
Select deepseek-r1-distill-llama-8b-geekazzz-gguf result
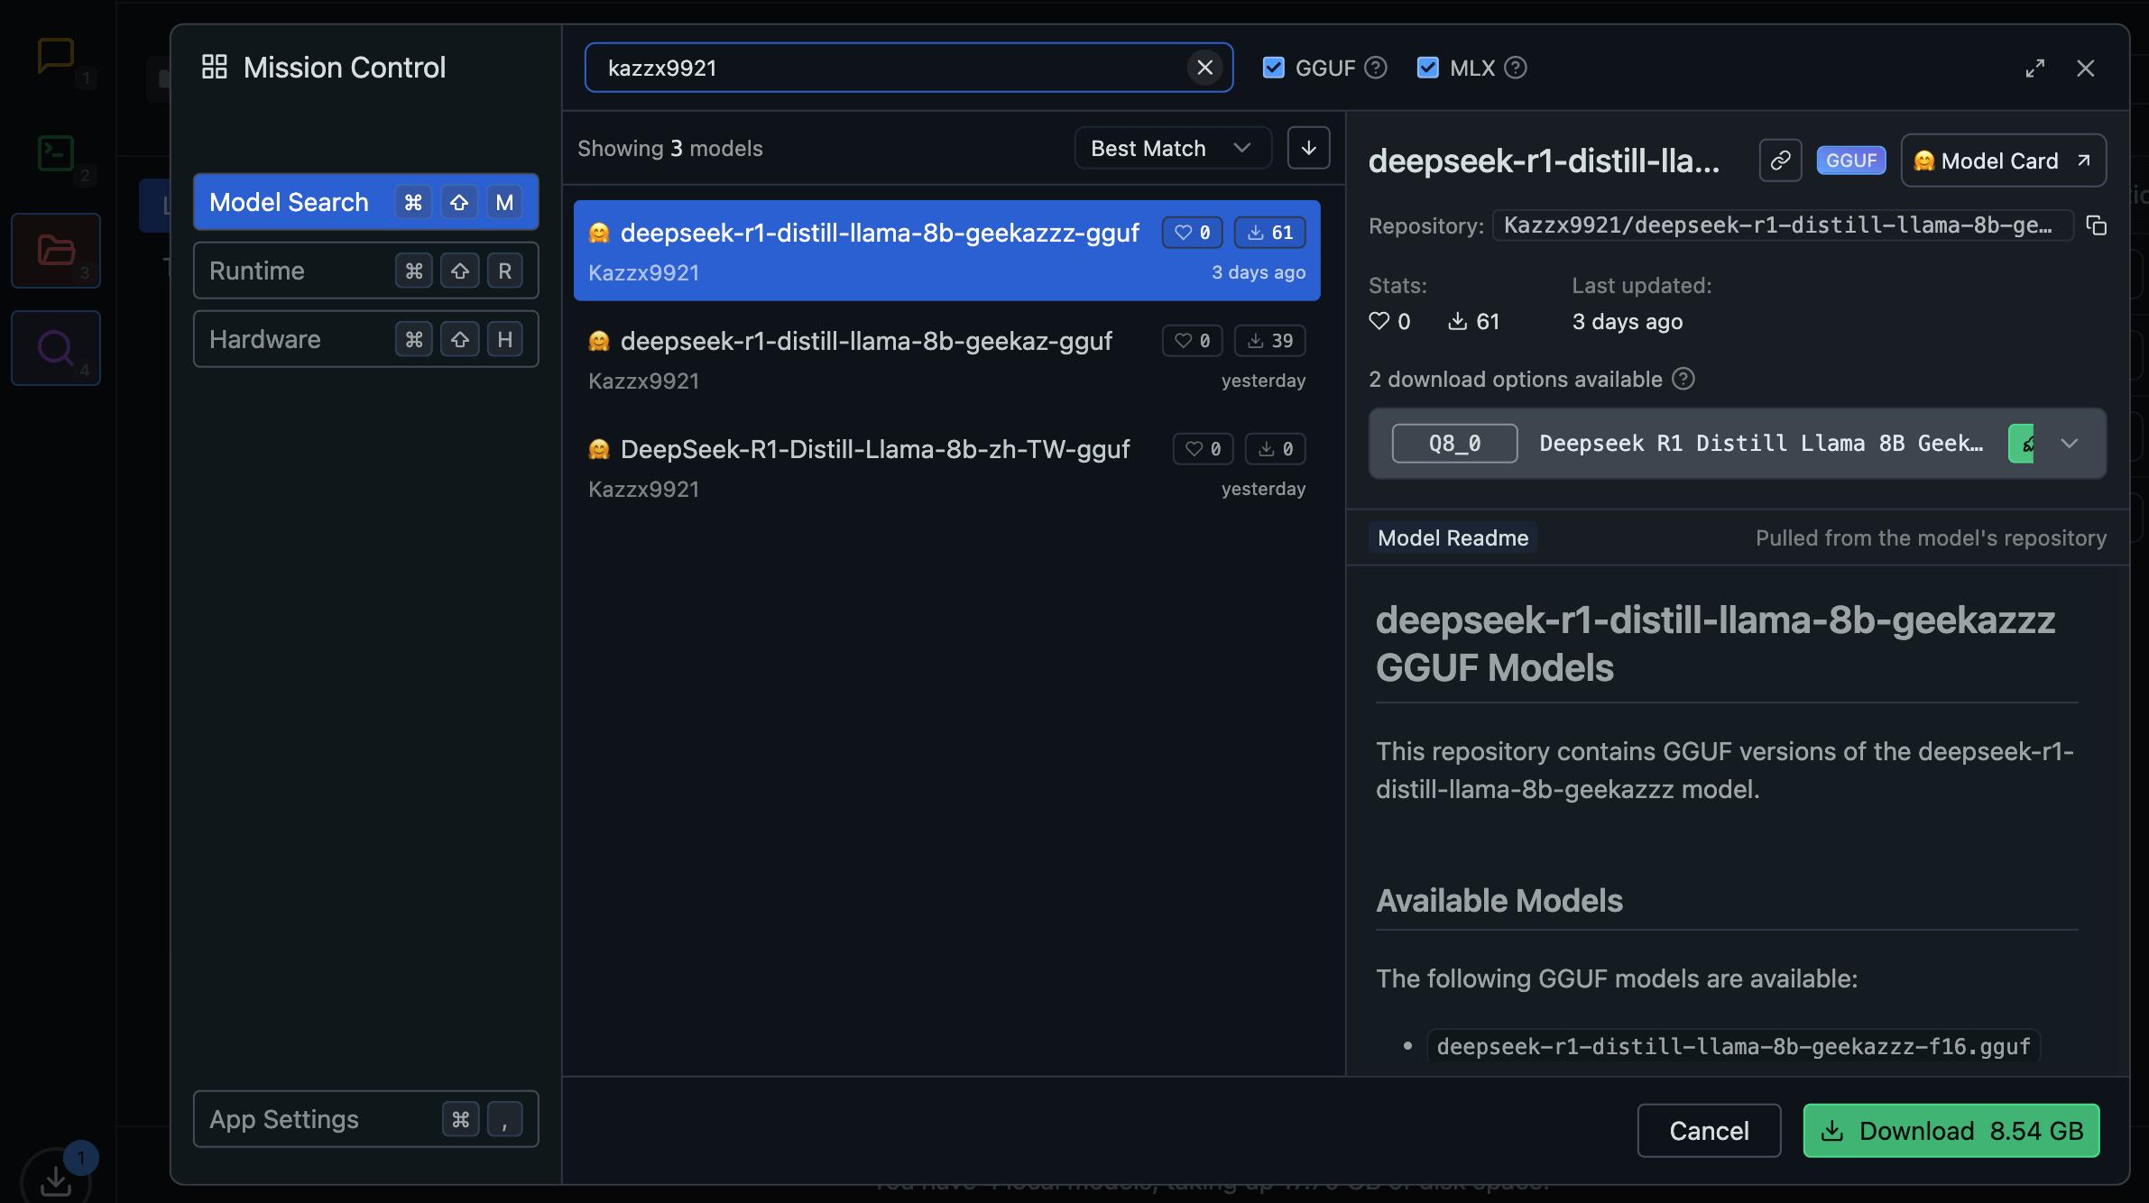point(946,251)
